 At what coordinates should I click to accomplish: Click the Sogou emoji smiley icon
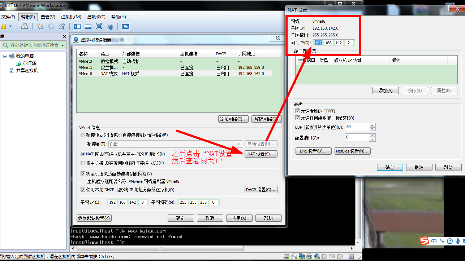(450, 241)
